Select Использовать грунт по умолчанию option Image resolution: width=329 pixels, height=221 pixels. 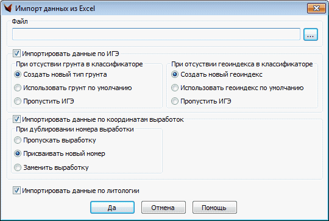[18, 88]
